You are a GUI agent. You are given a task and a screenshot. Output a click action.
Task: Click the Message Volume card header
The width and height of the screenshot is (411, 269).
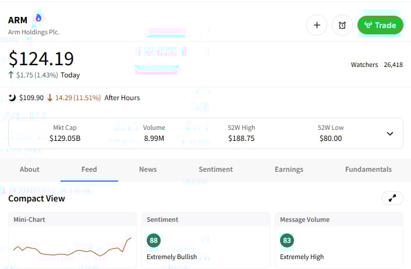[339, 220]
